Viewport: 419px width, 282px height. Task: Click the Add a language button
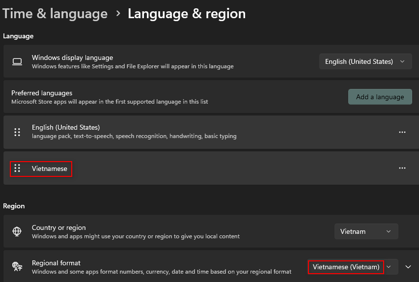point(380,97)
